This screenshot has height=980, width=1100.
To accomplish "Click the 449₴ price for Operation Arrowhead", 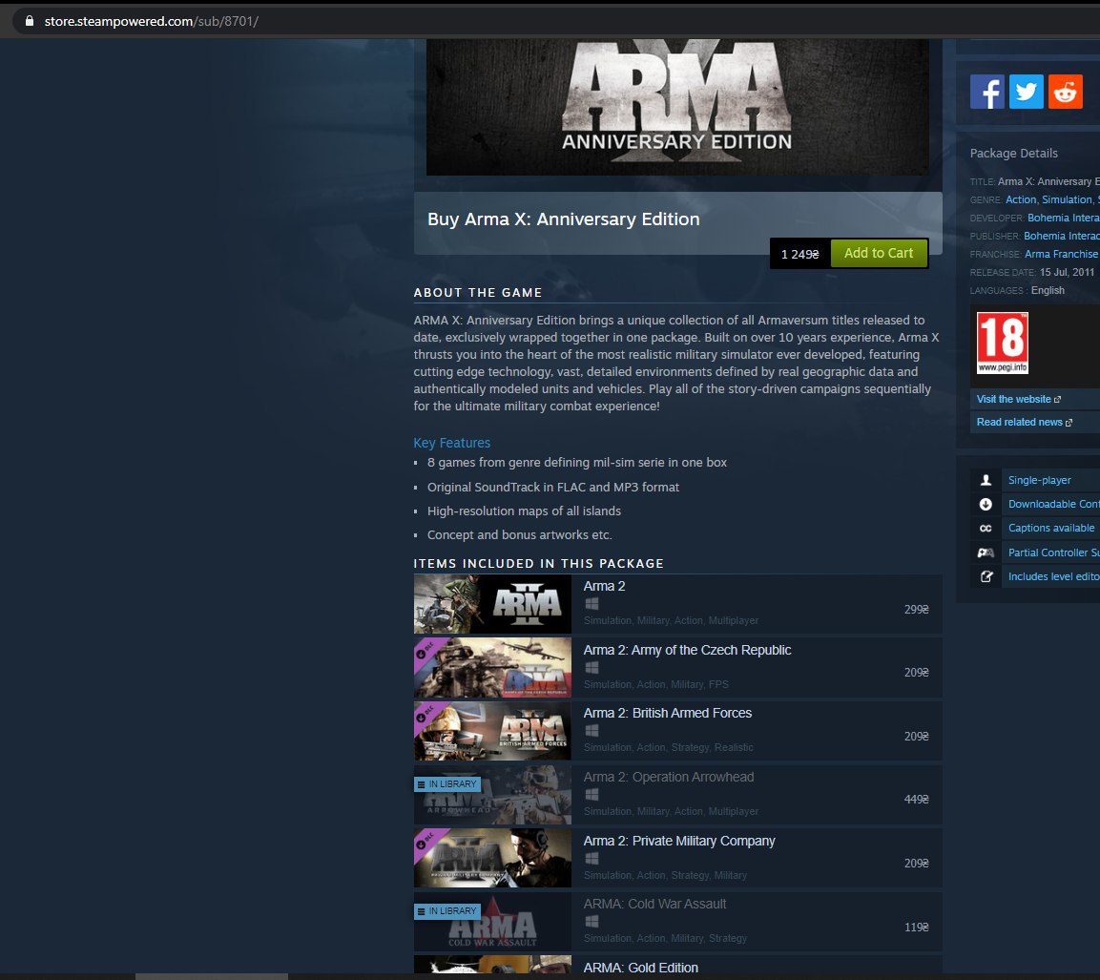I will point(916,800).
